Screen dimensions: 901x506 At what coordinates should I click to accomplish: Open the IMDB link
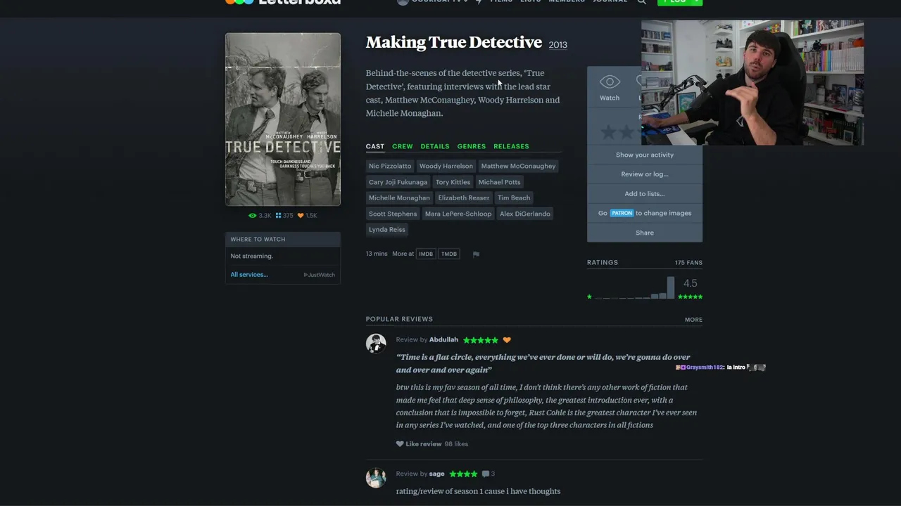pos(426,254)
